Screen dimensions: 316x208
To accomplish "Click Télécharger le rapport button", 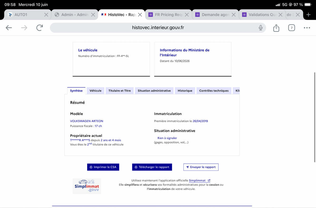I will click(152, 167).
